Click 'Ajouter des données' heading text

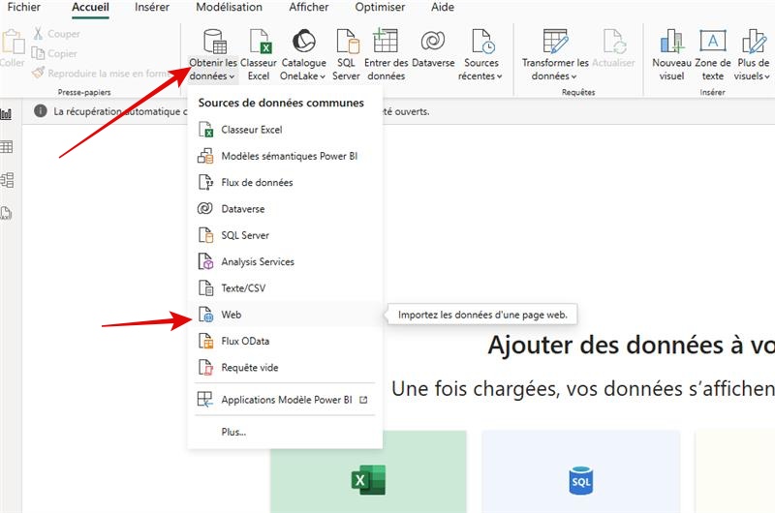[632, 345]
